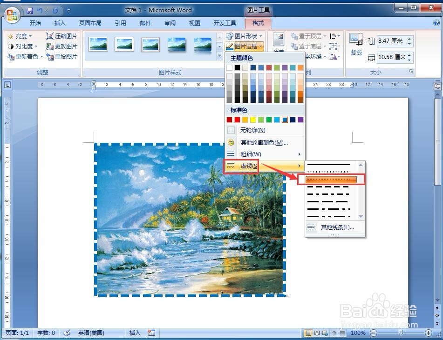
Task: Click the tab selector button on ruler
Action: pos(7,85)
